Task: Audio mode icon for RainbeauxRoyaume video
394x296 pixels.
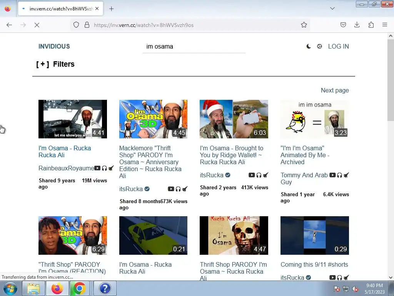Action: tap(104, 168)
